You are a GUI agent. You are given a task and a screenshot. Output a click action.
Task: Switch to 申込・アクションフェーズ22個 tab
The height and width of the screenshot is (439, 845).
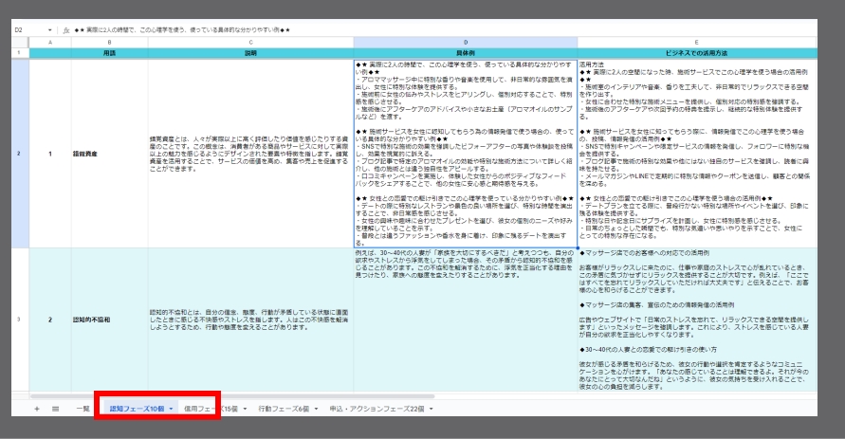pos(375,409)
